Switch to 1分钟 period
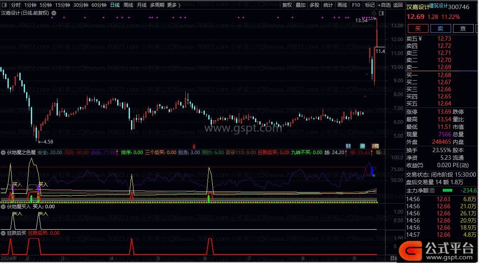 click(30, 5)
